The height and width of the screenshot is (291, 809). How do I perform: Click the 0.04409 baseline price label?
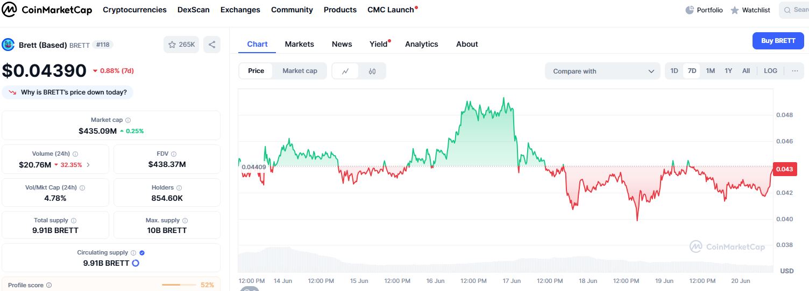(x=254, y=167)
